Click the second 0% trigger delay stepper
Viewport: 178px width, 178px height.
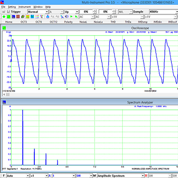(x=114, y=12)
